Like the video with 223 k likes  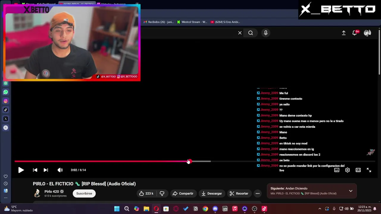[146, 193]
